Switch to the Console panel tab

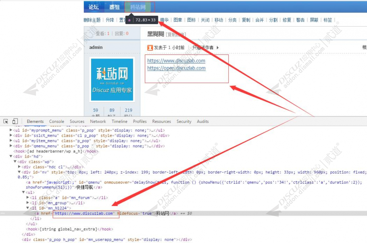56,121
